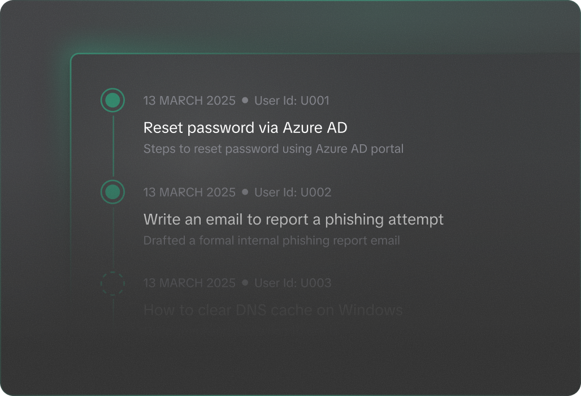
Task: Click the timeline line between second and third markers
Action: (x=113, y=238)
